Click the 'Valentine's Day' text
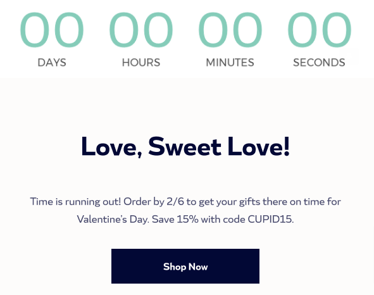 pos(113,219)
